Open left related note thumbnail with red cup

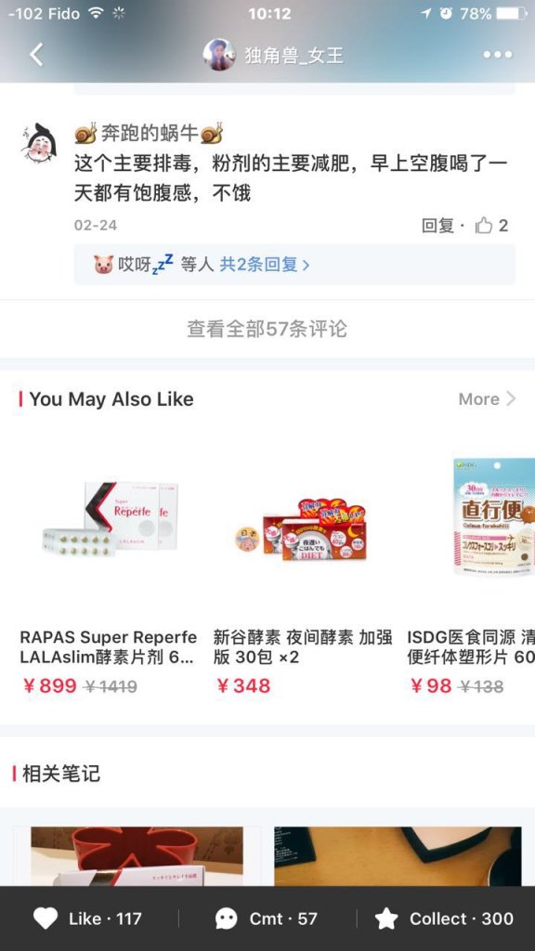[x=137, y=855]
